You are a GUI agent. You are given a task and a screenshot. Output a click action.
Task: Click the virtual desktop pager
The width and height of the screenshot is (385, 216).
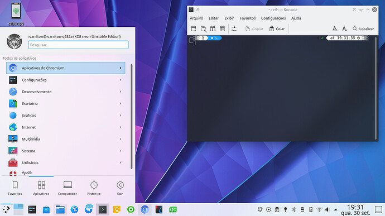coord(18,209)
